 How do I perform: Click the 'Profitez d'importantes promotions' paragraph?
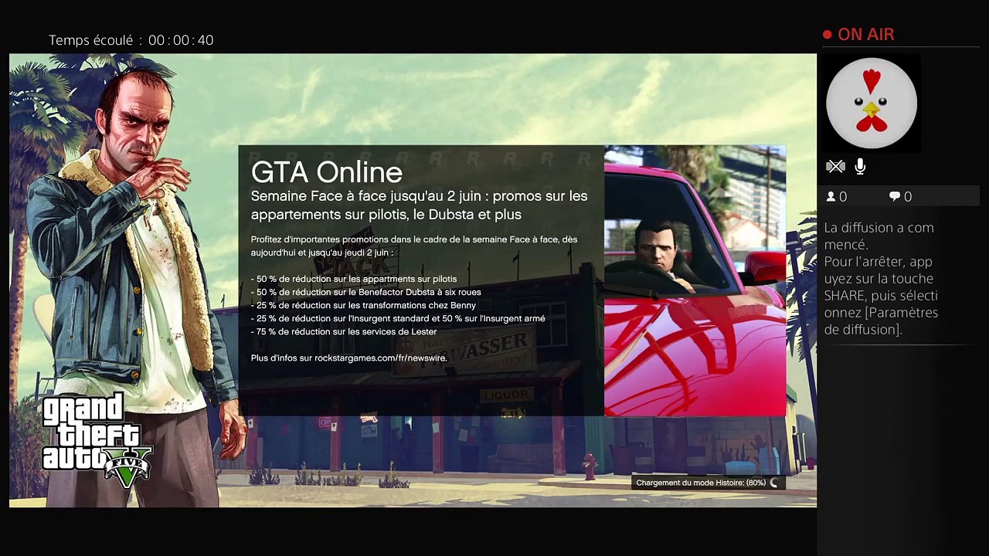[x=414, y=246]
